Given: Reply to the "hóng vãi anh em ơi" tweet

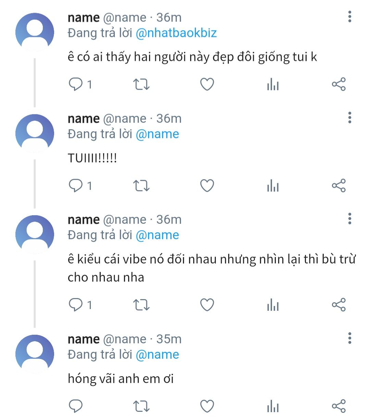Looking at the screenshot, I should click(76, 406).
